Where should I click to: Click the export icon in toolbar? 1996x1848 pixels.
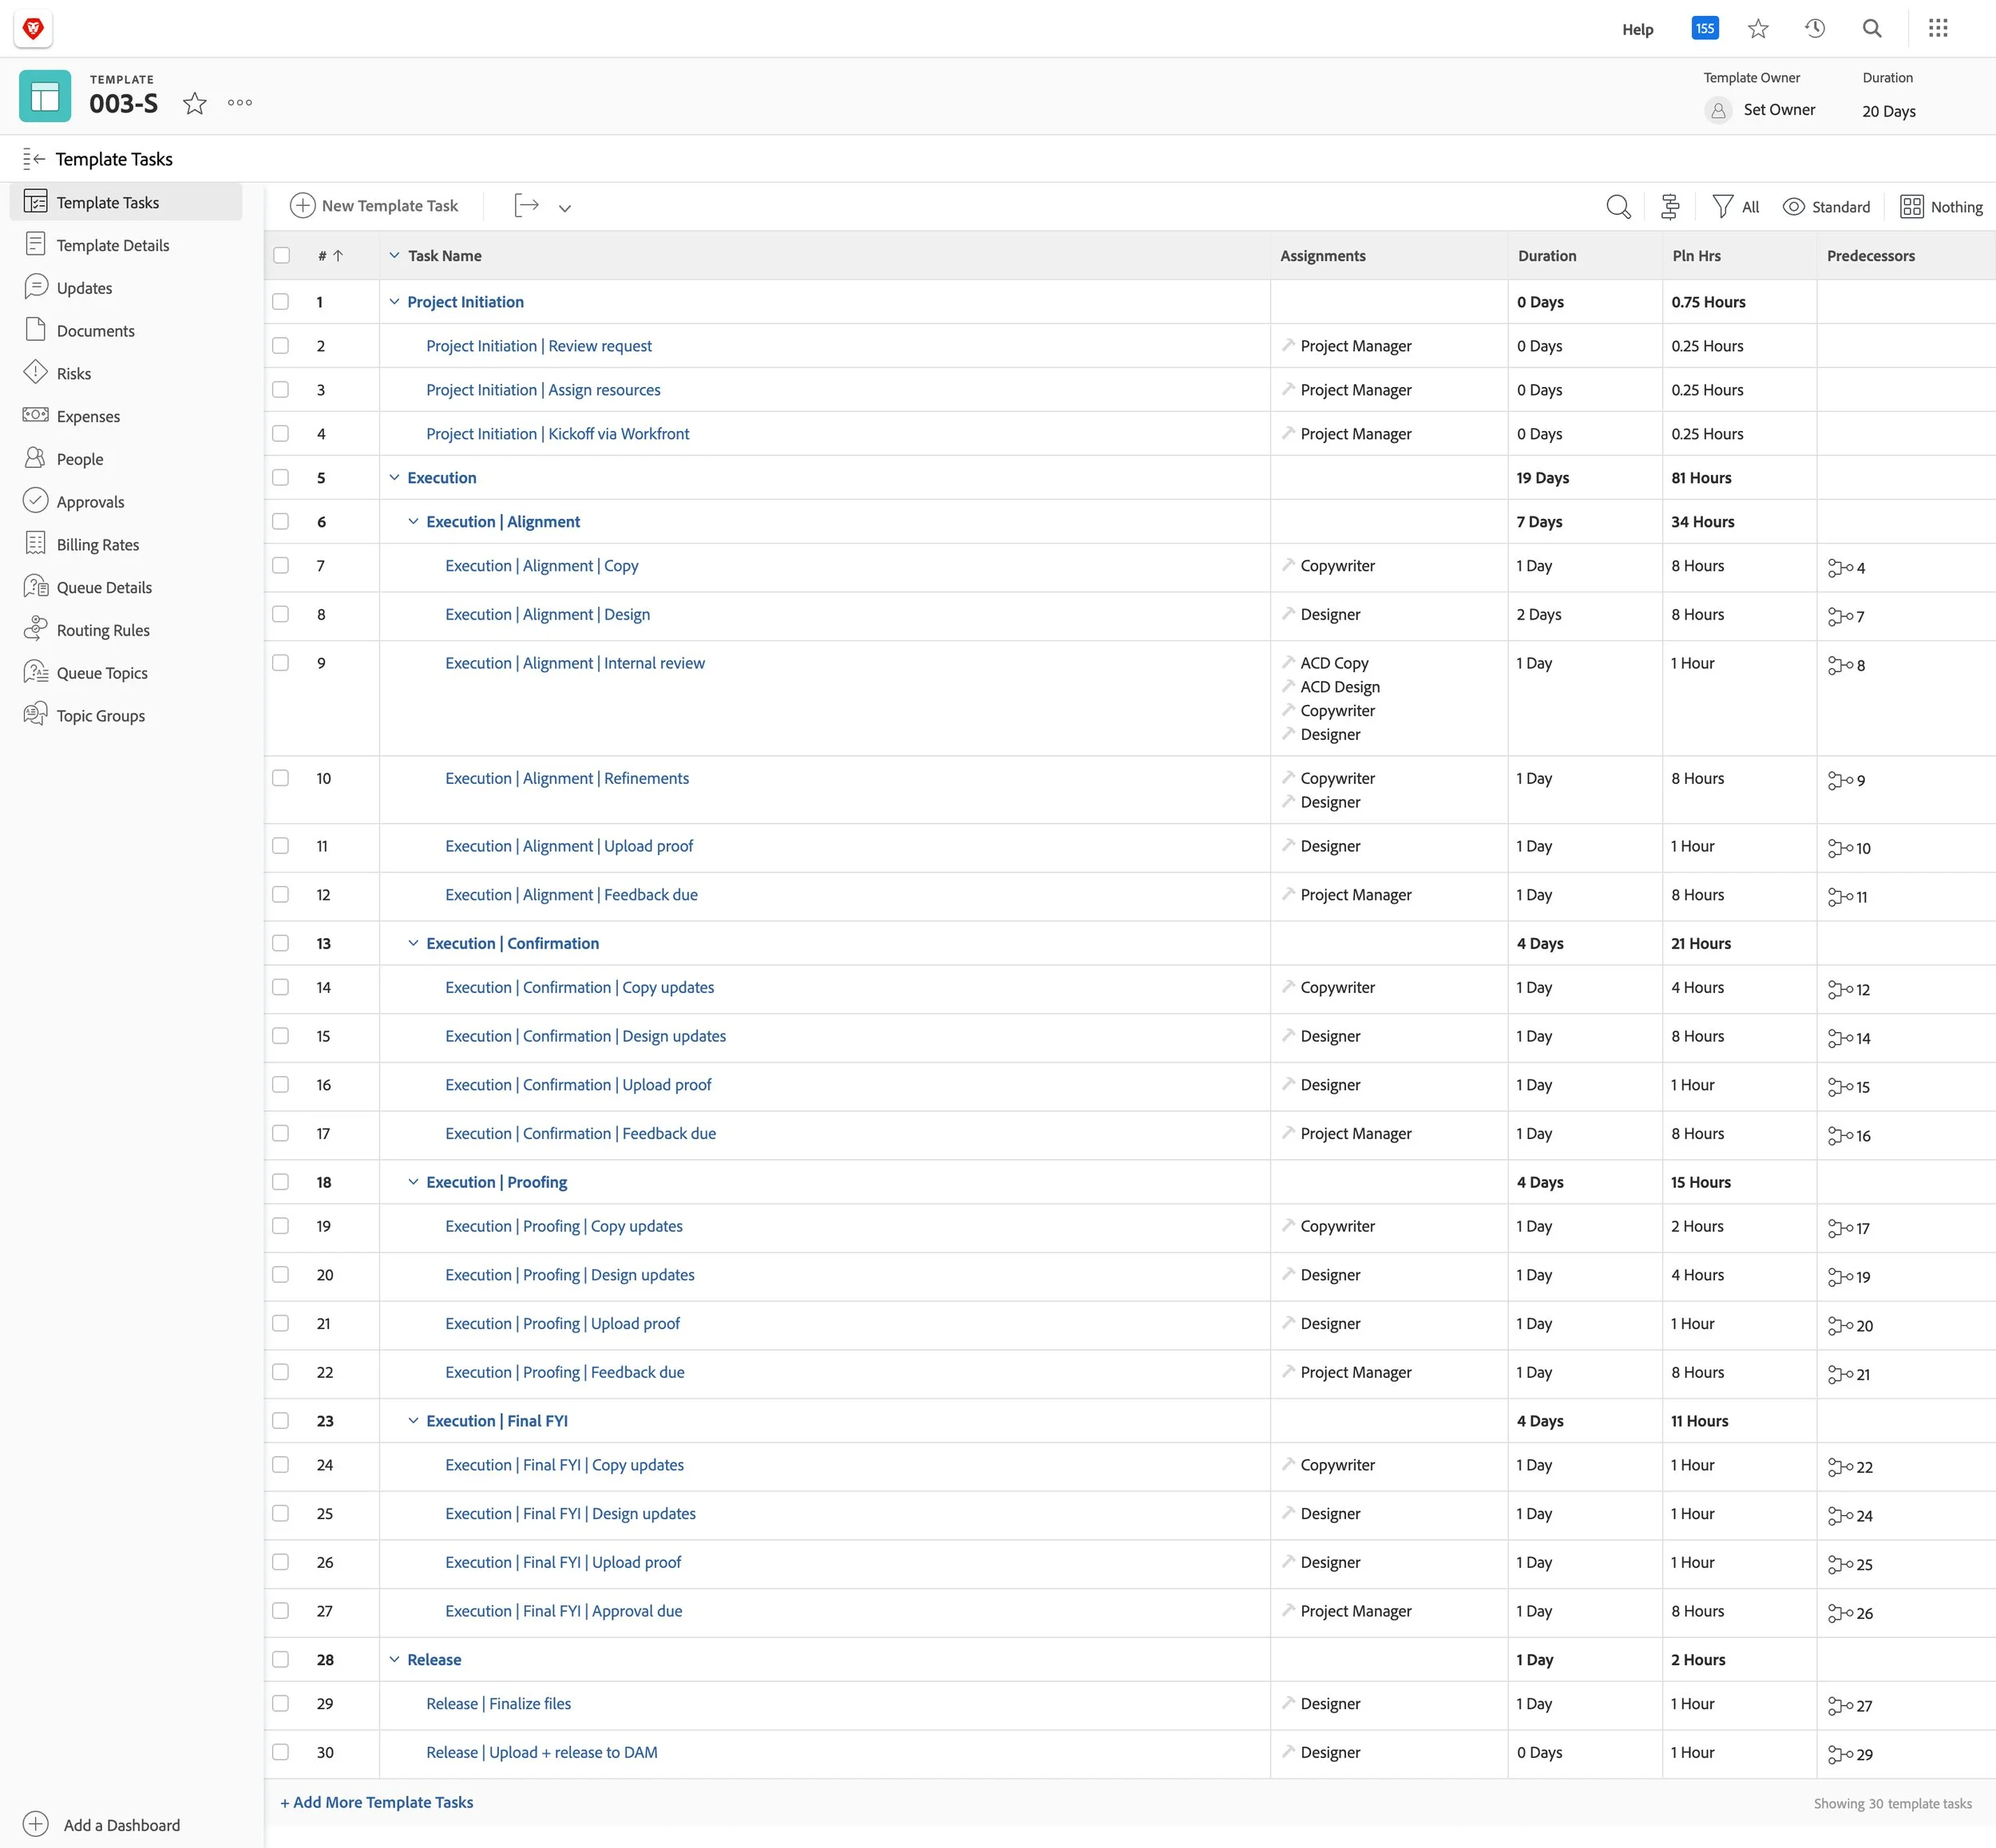tap(526, 206)
